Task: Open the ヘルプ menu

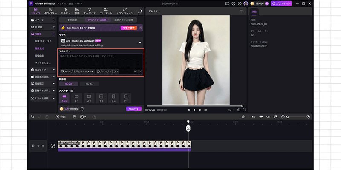Action: (x=79, y=4)
